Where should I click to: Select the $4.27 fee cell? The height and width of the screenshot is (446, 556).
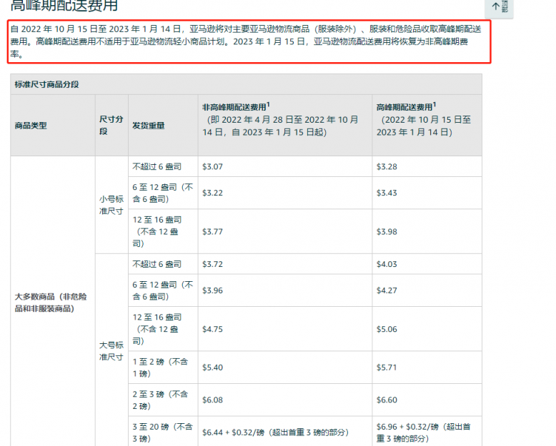pyautogui.click(x=427, y=290)
